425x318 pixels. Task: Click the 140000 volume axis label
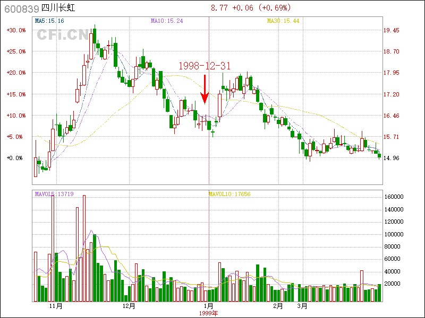click(x=394, y=209)
